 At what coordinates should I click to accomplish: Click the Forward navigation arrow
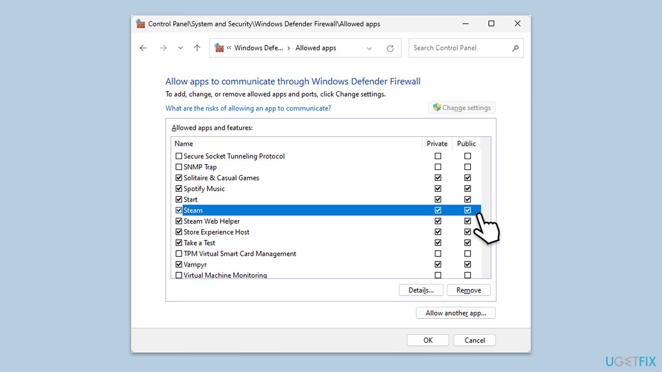[163, 48]
